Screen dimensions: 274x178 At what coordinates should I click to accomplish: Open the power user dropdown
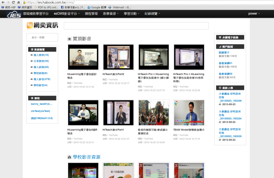click(254, 14)
